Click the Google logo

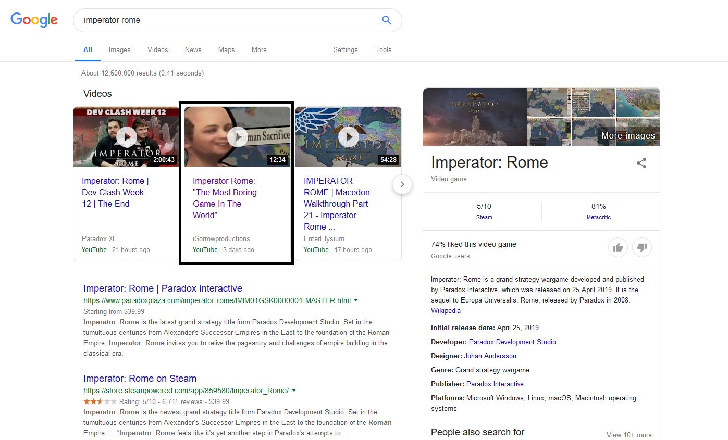click(33, 20)
